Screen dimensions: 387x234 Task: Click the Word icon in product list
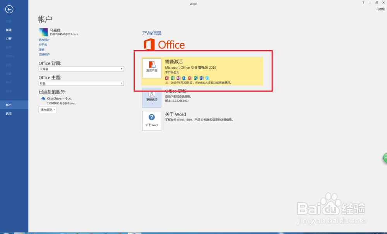coord(202,78)
